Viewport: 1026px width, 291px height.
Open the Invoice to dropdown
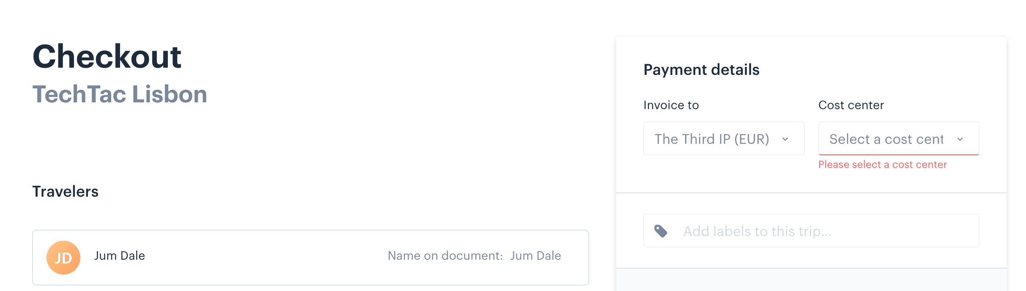point(724,139)
